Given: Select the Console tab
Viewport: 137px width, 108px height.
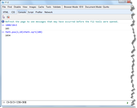Looking at the screenshot, I should click(x=22, y=12).
